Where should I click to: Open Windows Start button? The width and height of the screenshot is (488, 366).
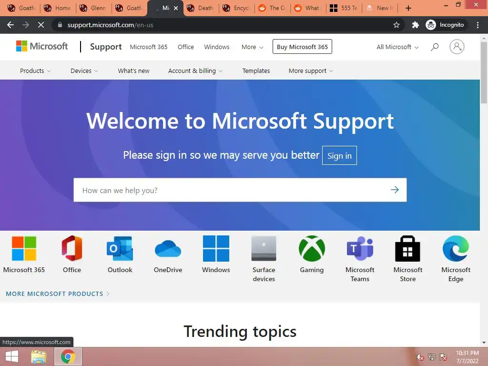[x=12, y=356]
